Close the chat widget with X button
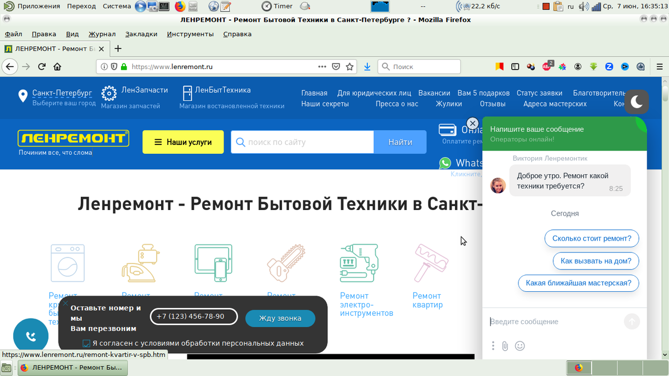Screen dimensions: 669x376 [472, 123]
